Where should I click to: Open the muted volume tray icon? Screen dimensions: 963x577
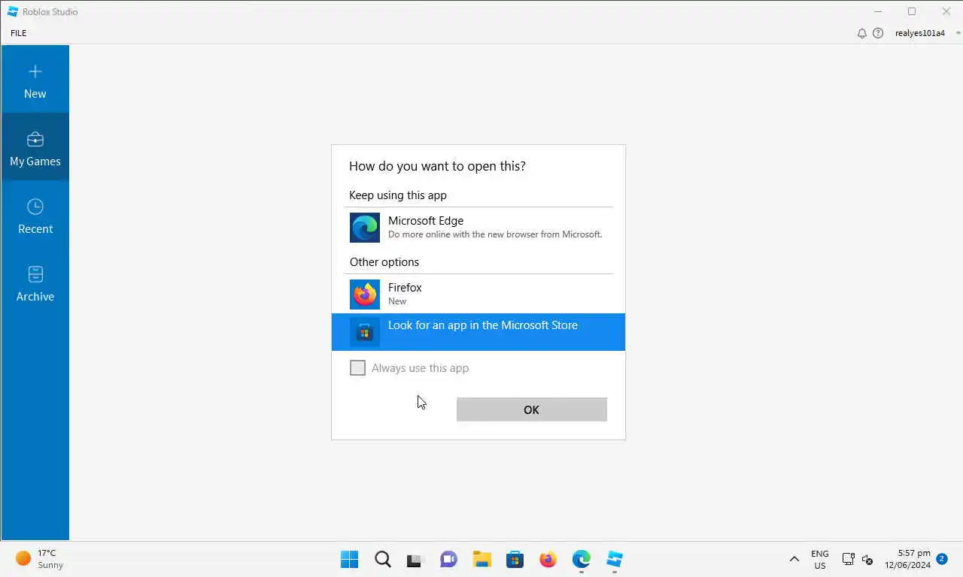pyautogui.click(x=867, y=559)
